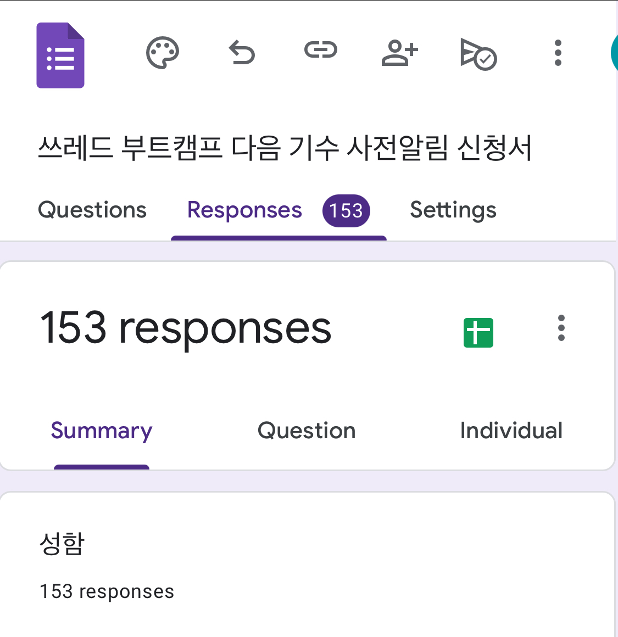Open the published send options icon
The width and height of the screenshot is (618, 637).
coord(478,54)
